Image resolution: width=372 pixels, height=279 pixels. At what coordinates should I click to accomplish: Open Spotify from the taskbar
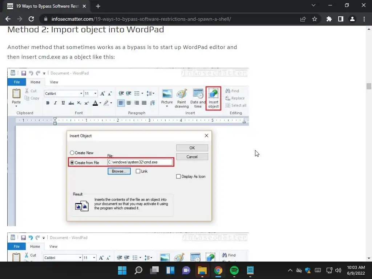click(x=234, y=270)
